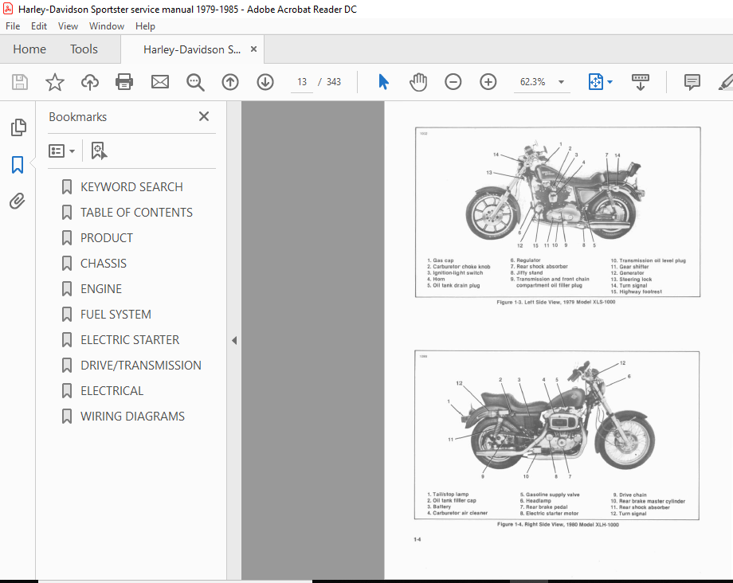Screen dimensions: 733x583
Task: Jump to the CHASSIS bookmark
Action: pos(104,264)
